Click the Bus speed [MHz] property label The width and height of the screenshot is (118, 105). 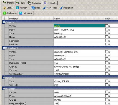point(17,63)
